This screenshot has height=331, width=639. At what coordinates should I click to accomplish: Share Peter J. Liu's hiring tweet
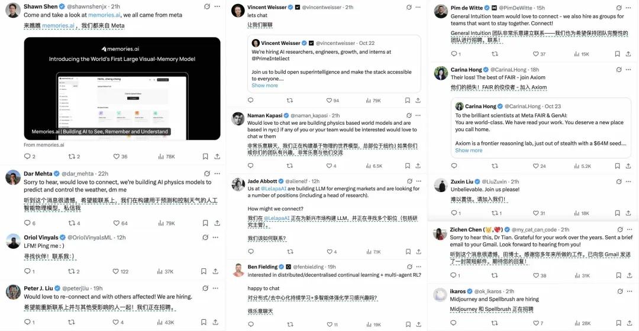tap(215, 322)
